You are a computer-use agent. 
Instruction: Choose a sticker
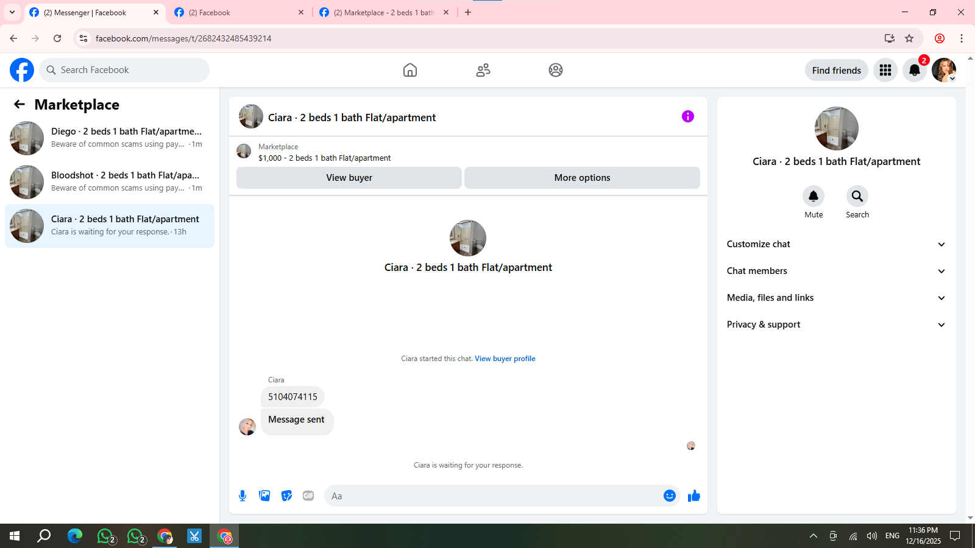coord(286,496)
